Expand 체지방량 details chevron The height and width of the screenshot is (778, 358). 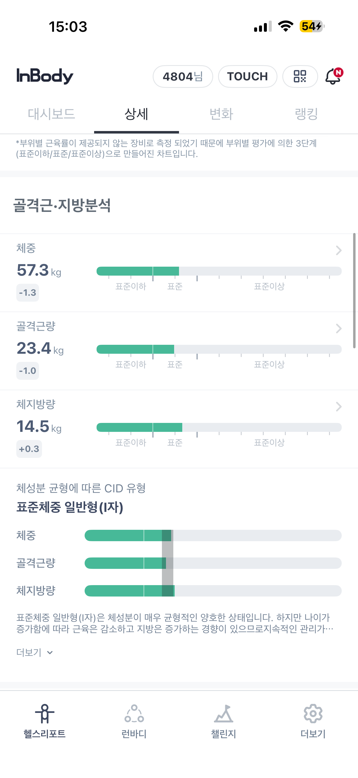point(338,407)
